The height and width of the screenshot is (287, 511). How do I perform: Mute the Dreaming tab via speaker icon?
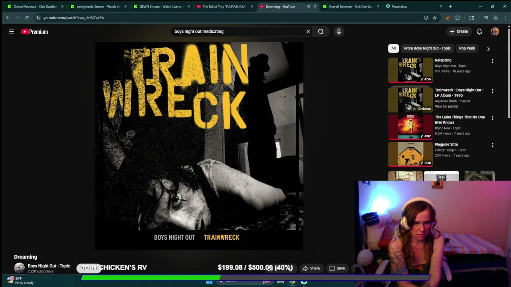tap(308, 6)
